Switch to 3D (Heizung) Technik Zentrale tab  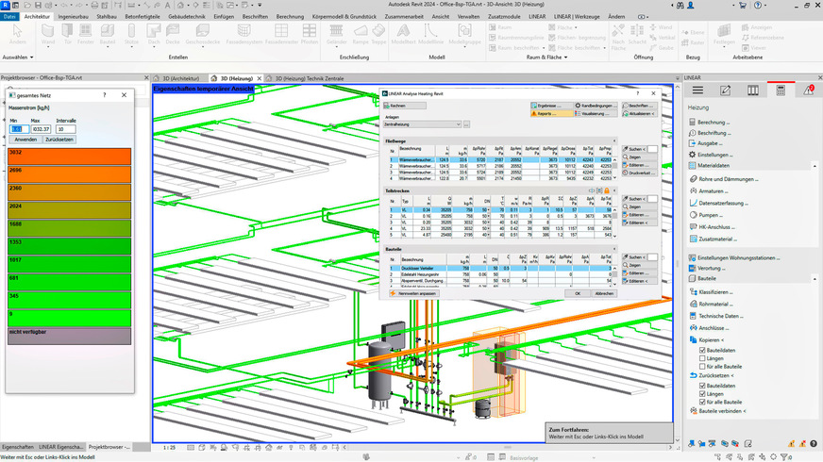pyautogui.click(x=310, y=78)
